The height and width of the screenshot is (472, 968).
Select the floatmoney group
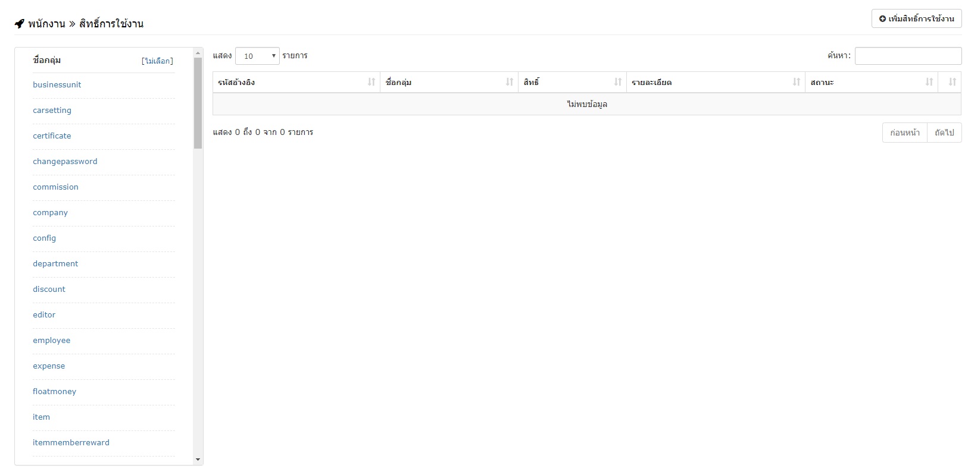(54, 392)
